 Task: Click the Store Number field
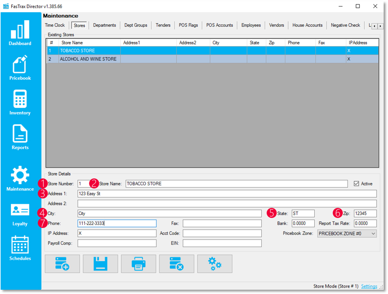click(84, 184)
